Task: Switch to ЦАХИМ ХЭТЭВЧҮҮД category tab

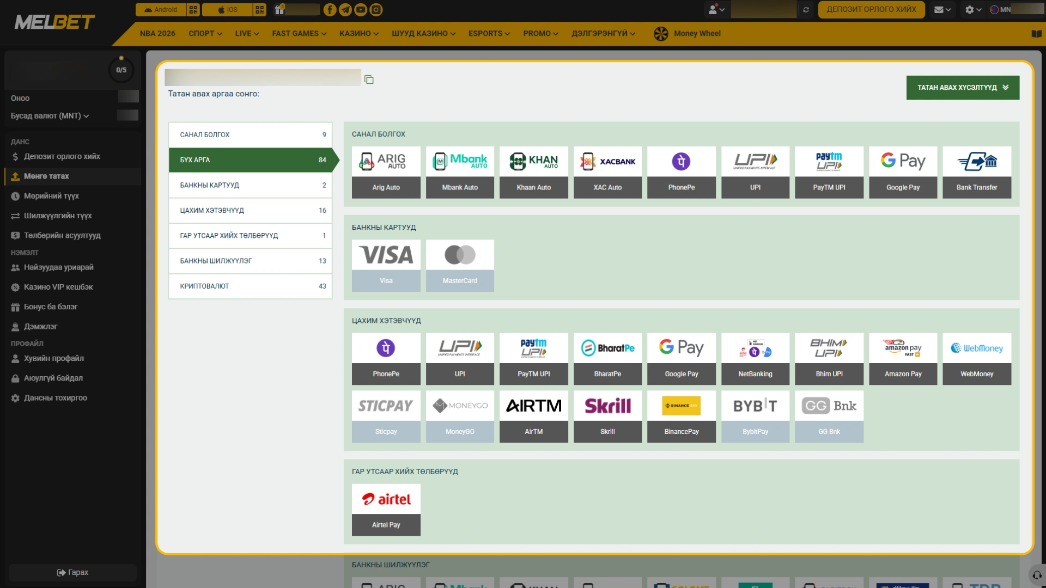Action: (250, 211)
